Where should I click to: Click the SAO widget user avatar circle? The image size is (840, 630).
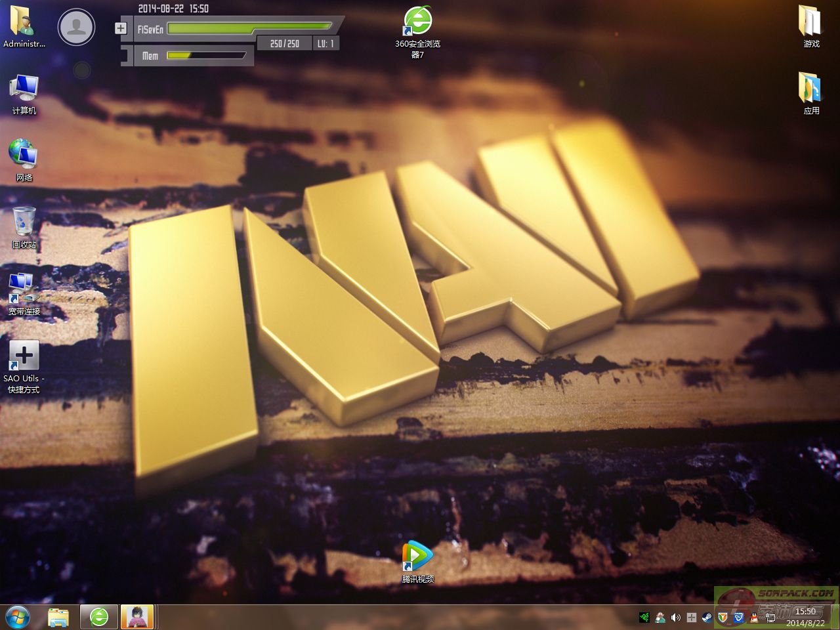[77, 27]
